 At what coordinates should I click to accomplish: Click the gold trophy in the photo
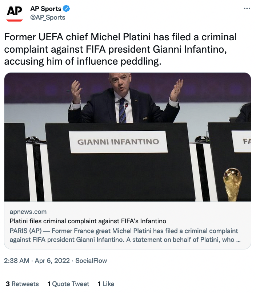point(232,184)
